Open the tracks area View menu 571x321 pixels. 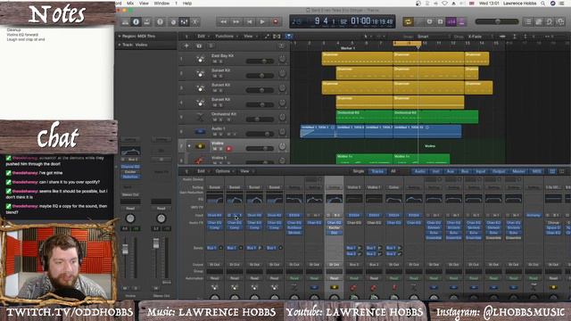point(250,37)
